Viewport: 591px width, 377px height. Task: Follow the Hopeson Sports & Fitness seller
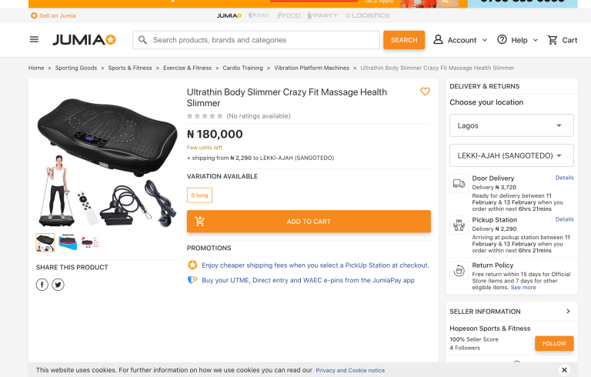pos(554,343)
